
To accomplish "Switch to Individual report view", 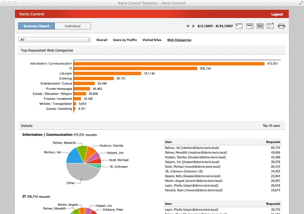I will pyautogui.click(x=73, y=26).
